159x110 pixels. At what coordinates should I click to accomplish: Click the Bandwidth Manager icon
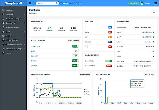coord(4,19)
